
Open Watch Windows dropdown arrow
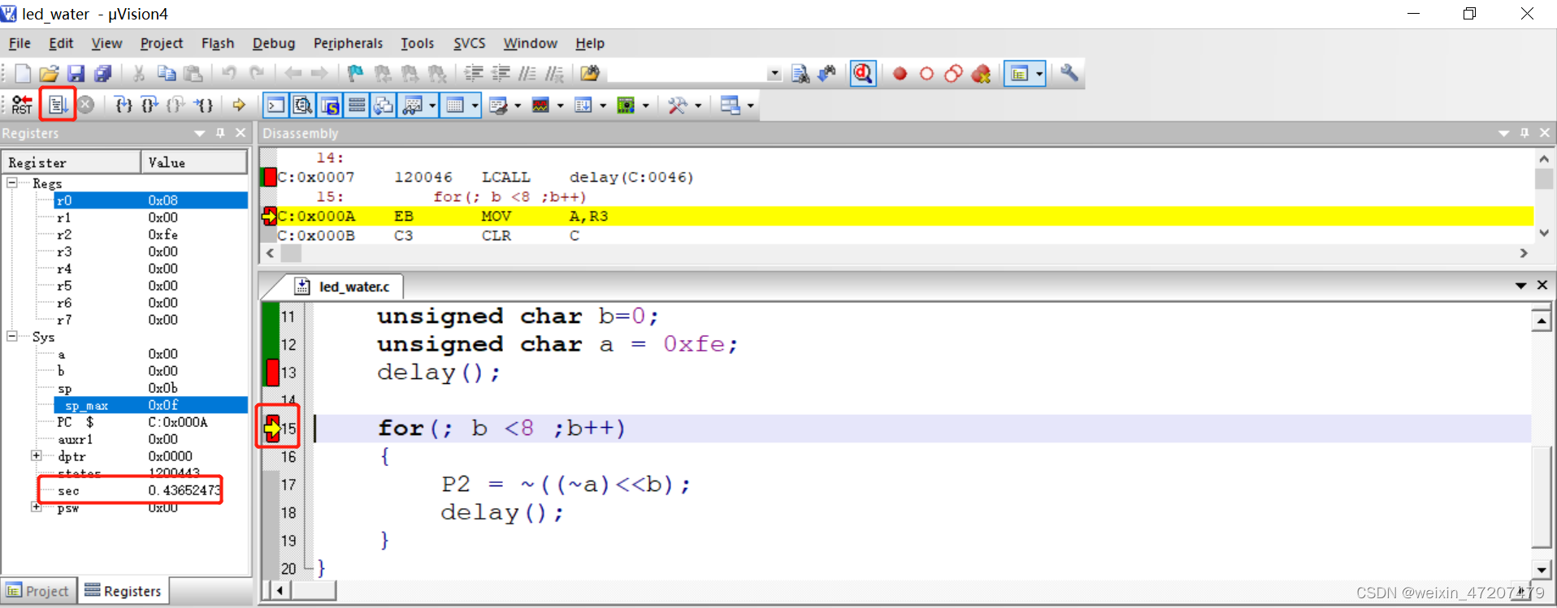432,106
